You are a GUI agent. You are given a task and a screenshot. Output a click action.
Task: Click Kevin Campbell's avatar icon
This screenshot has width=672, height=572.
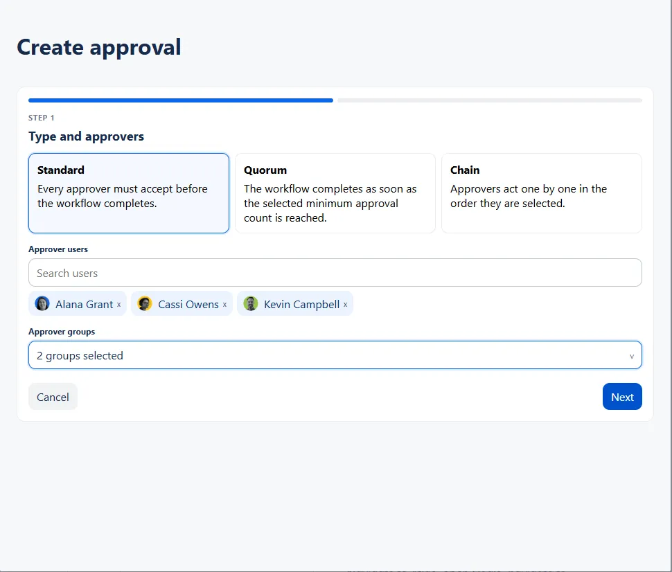coord(251,304)
